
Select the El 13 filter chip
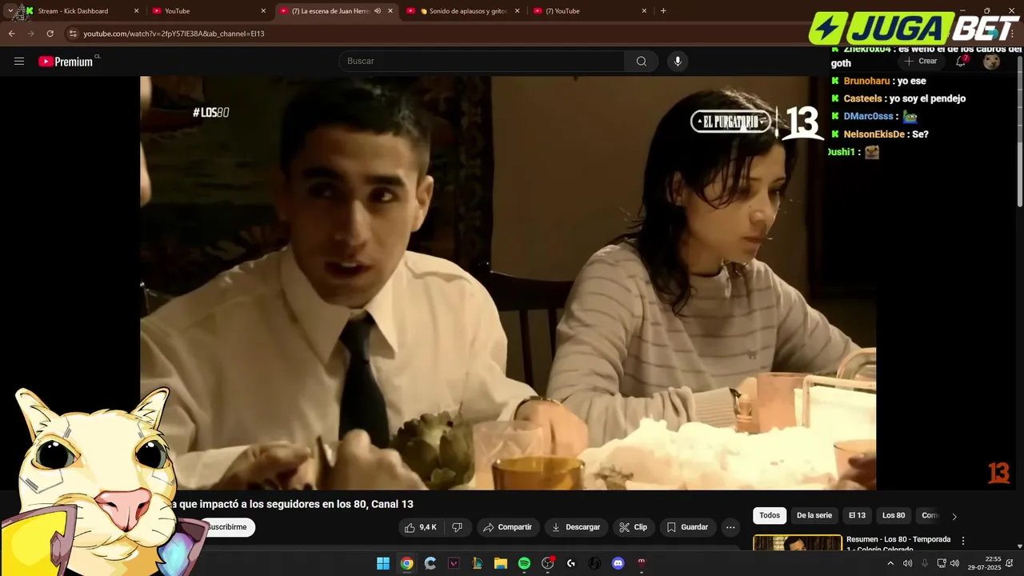pos(857,516)
